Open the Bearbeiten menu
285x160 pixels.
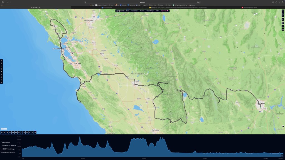pos(135,11)
